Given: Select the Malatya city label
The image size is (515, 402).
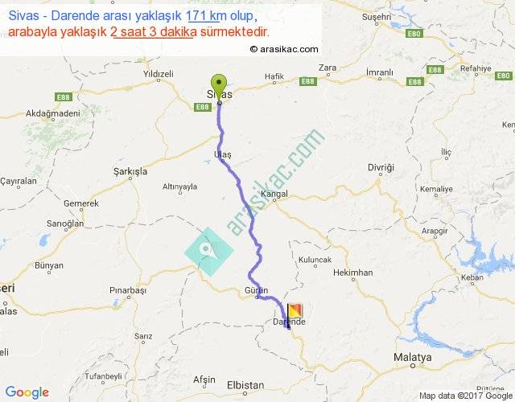Looking at the screenshot, I should click(x=413, y=357).
